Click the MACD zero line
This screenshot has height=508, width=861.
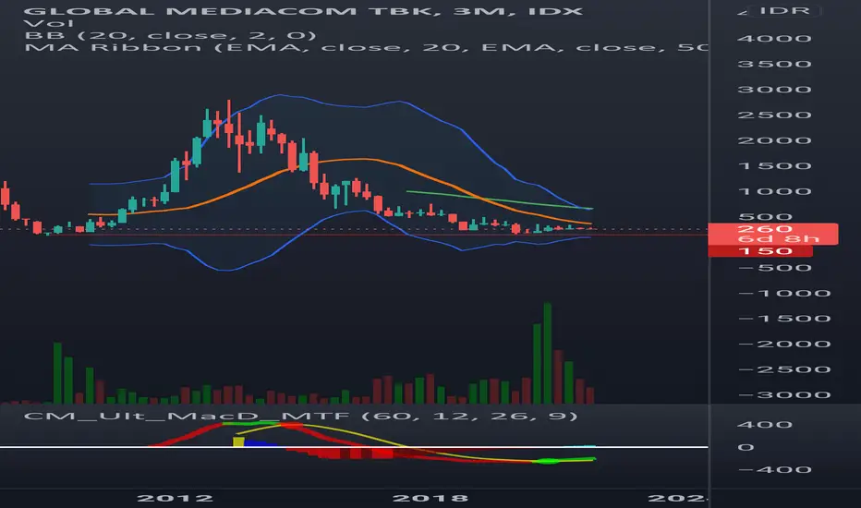click(354, 447)
